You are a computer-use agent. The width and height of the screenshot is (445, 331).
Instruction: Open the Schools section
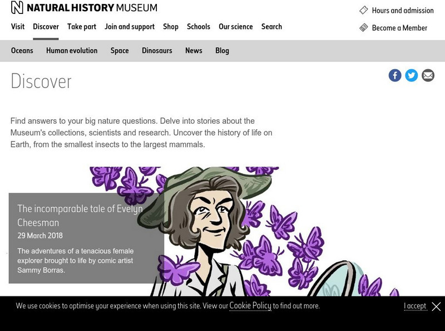[x=199, y=26]
